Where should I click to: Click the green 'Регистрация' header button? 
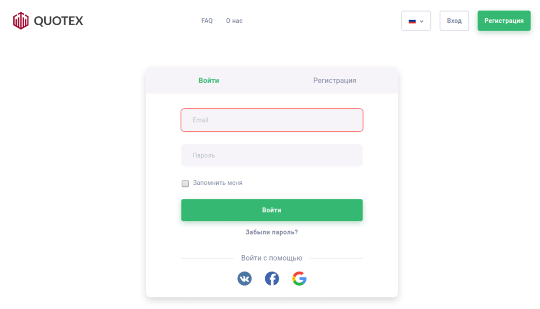point(504,21)
